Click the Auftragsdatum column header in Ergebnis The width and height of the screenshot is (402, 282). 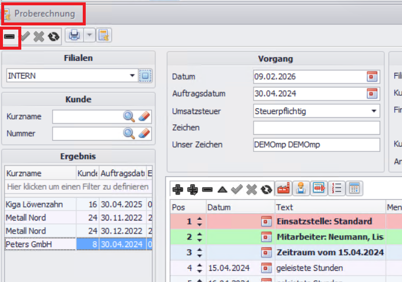coord(122,173)
